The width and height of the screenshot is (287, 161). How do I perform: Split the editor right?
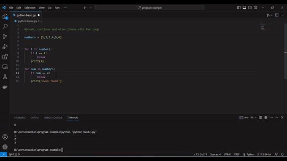[x=277, y=15]
